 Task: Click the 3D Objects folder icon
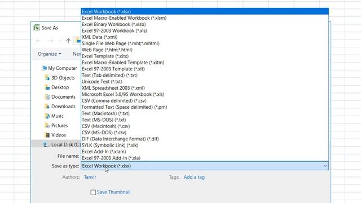pyautogui.click(x=47, y=78)
